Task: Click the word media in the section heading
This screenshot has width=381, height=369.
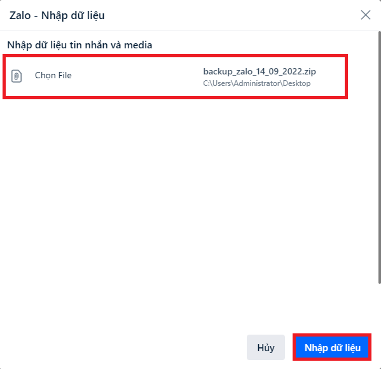Action: (x=138, y=45)
